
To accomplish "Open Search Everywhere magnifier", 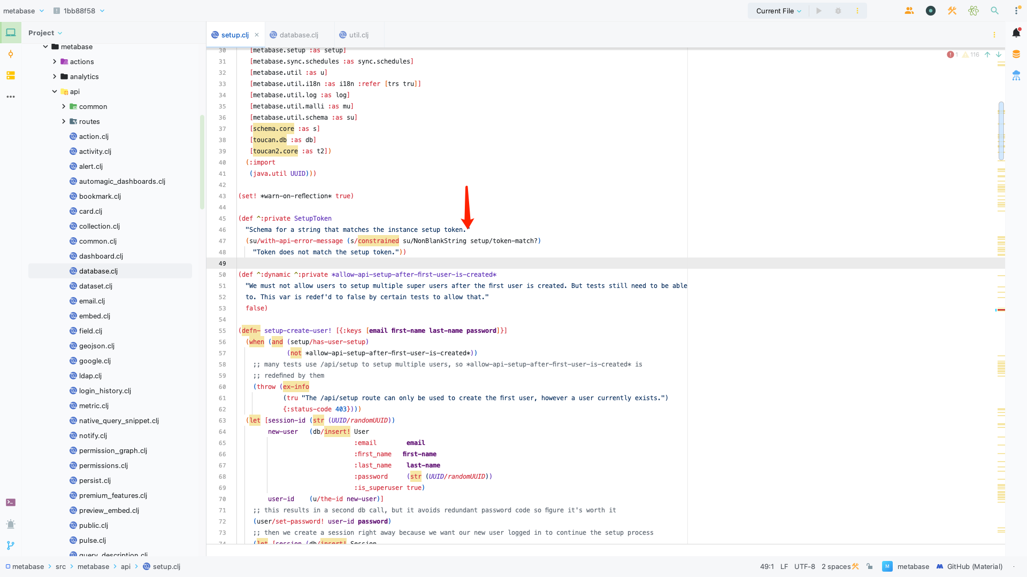I will 994,11.
